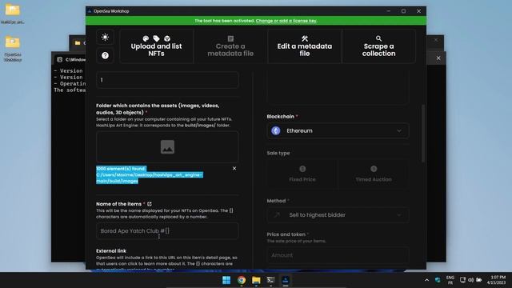Close the console window behind
Image resolution: width=512 pixels, height=288 pixels.
click(438, 58)
